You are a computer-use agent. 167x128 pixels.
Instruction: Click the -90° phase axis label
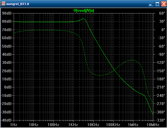(x=161, y=54)
